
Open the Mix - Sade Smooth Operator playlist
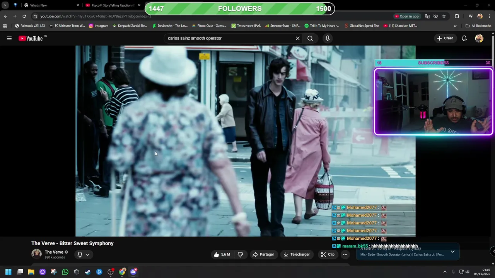coord(402,254)
